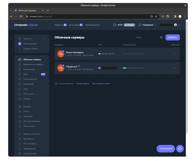Click the Пользователи person icon
This screenshot has width=194, height=161.
pyautogui.click(x=20, y=154)
